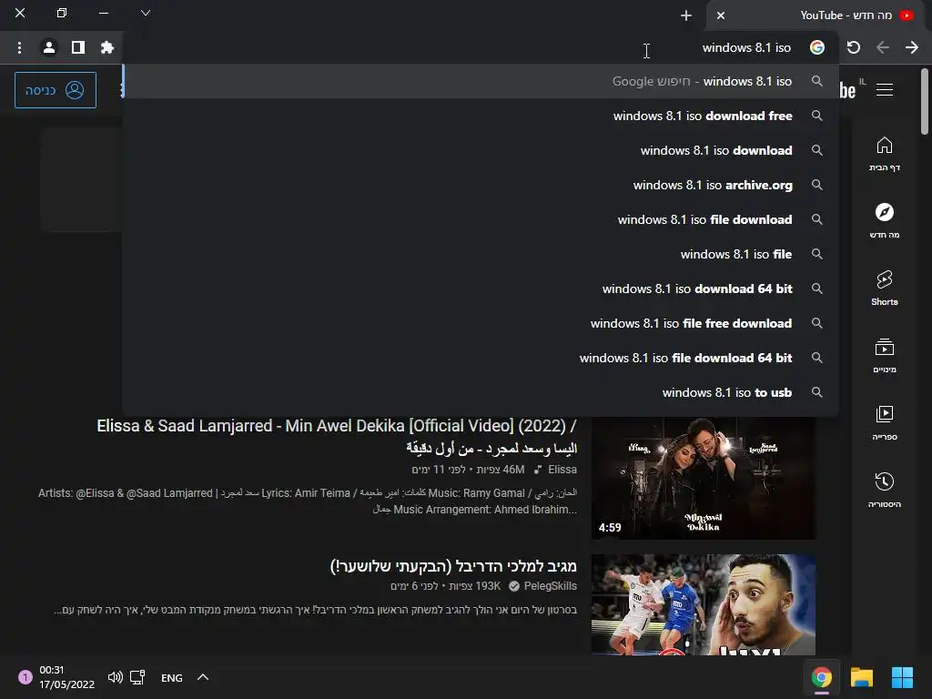Open YouTube Shorts in sidebar

pos(885,289)
